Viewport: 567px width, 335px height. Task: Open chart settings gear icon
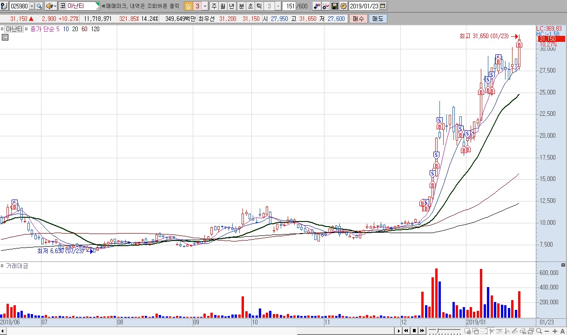click(343, 6)
